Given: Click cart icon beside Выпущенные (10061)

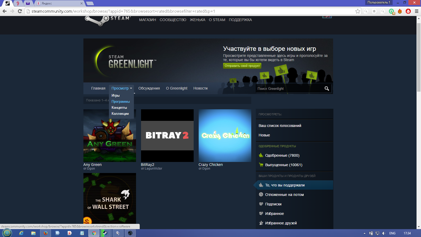Looking at the screenshot, I should point(261,165).
